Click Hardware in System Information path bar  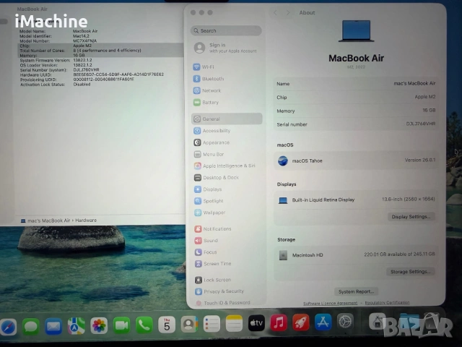tap(86, 220)
